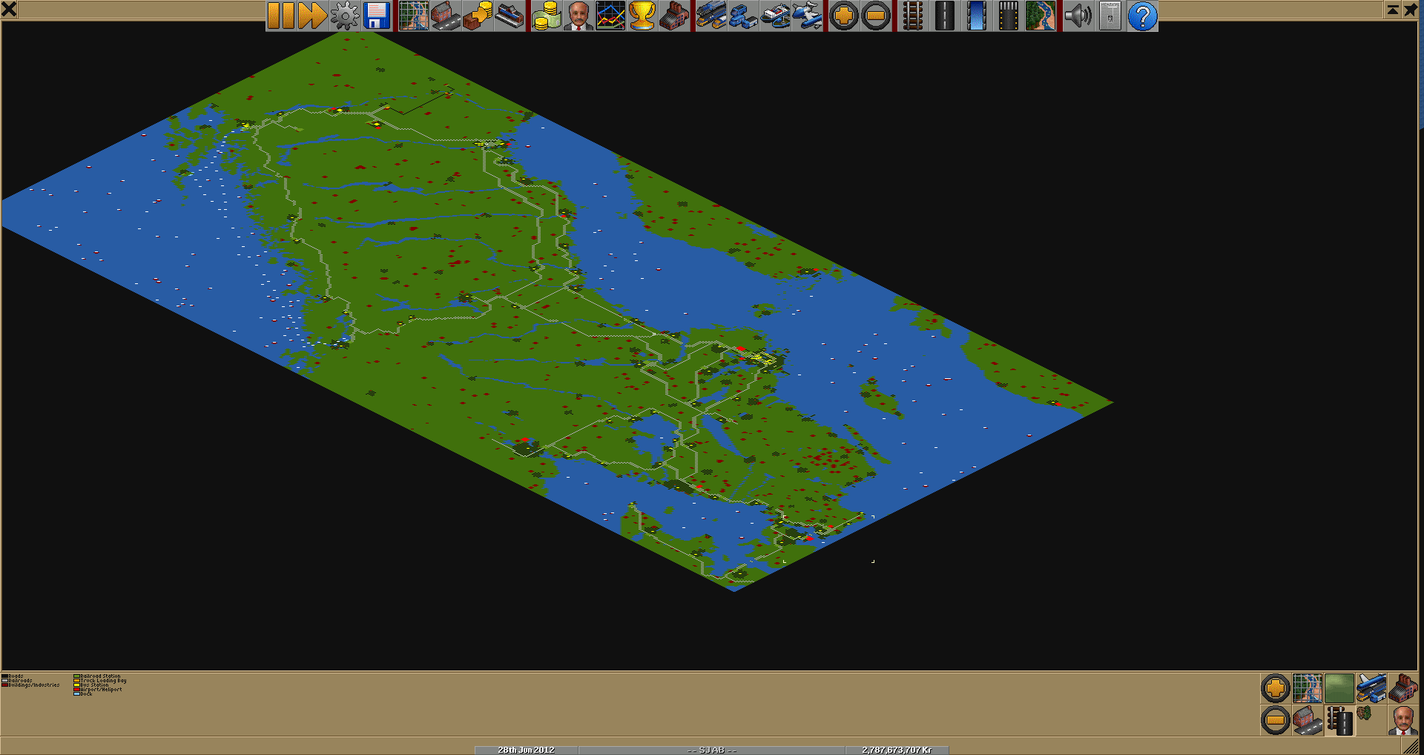Centre small map on current position
This screenshot has width=1424, height=755.
(x=1308, y=688)
